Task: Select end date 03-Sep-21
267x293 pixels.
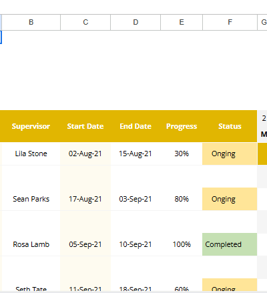Action: click(136, 199)
